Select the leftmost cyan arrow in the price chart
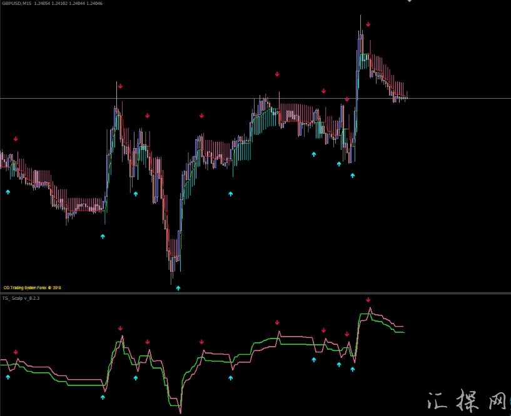511x416 pixels. (8, 192)
